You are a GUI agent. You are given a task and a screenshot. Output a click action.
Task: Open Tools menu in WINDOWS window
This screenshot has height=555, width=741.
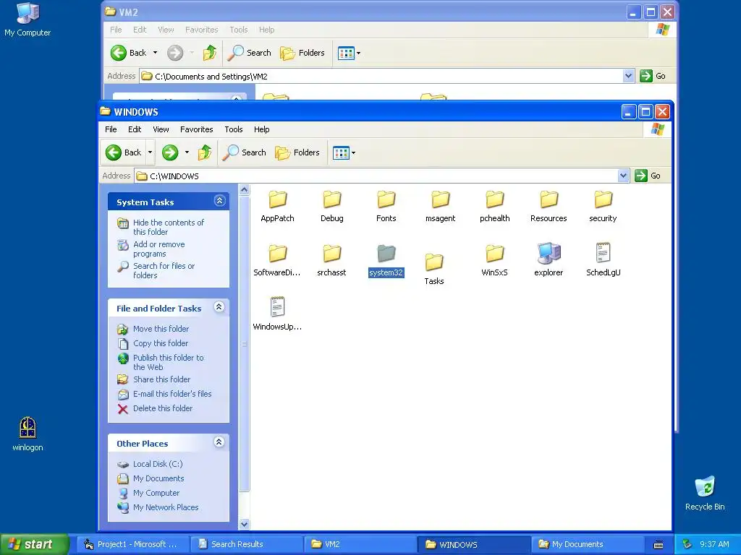[234, 129]
